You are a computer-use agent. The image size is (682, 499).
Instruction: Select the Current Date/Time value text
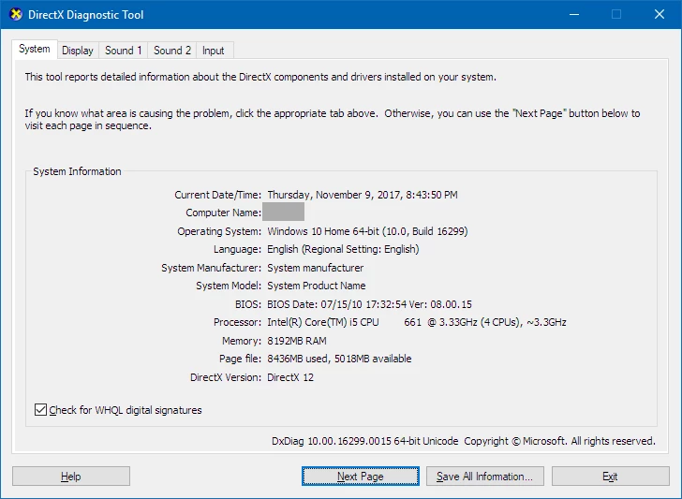[363, 195]
